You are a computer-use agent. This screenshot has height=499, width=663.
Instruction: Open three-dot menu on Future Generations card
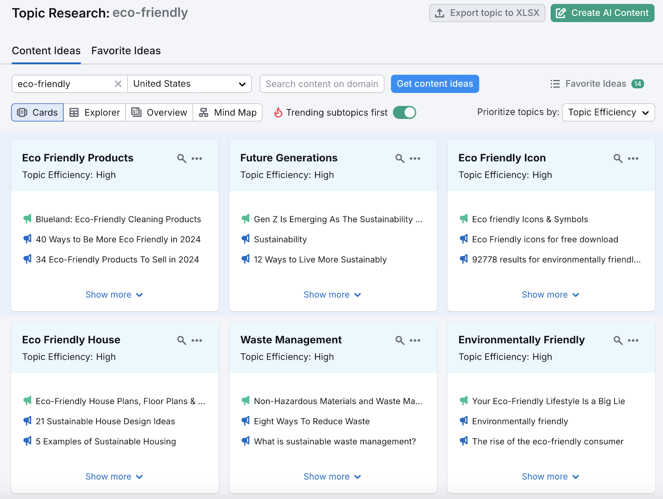coord(415,158)
